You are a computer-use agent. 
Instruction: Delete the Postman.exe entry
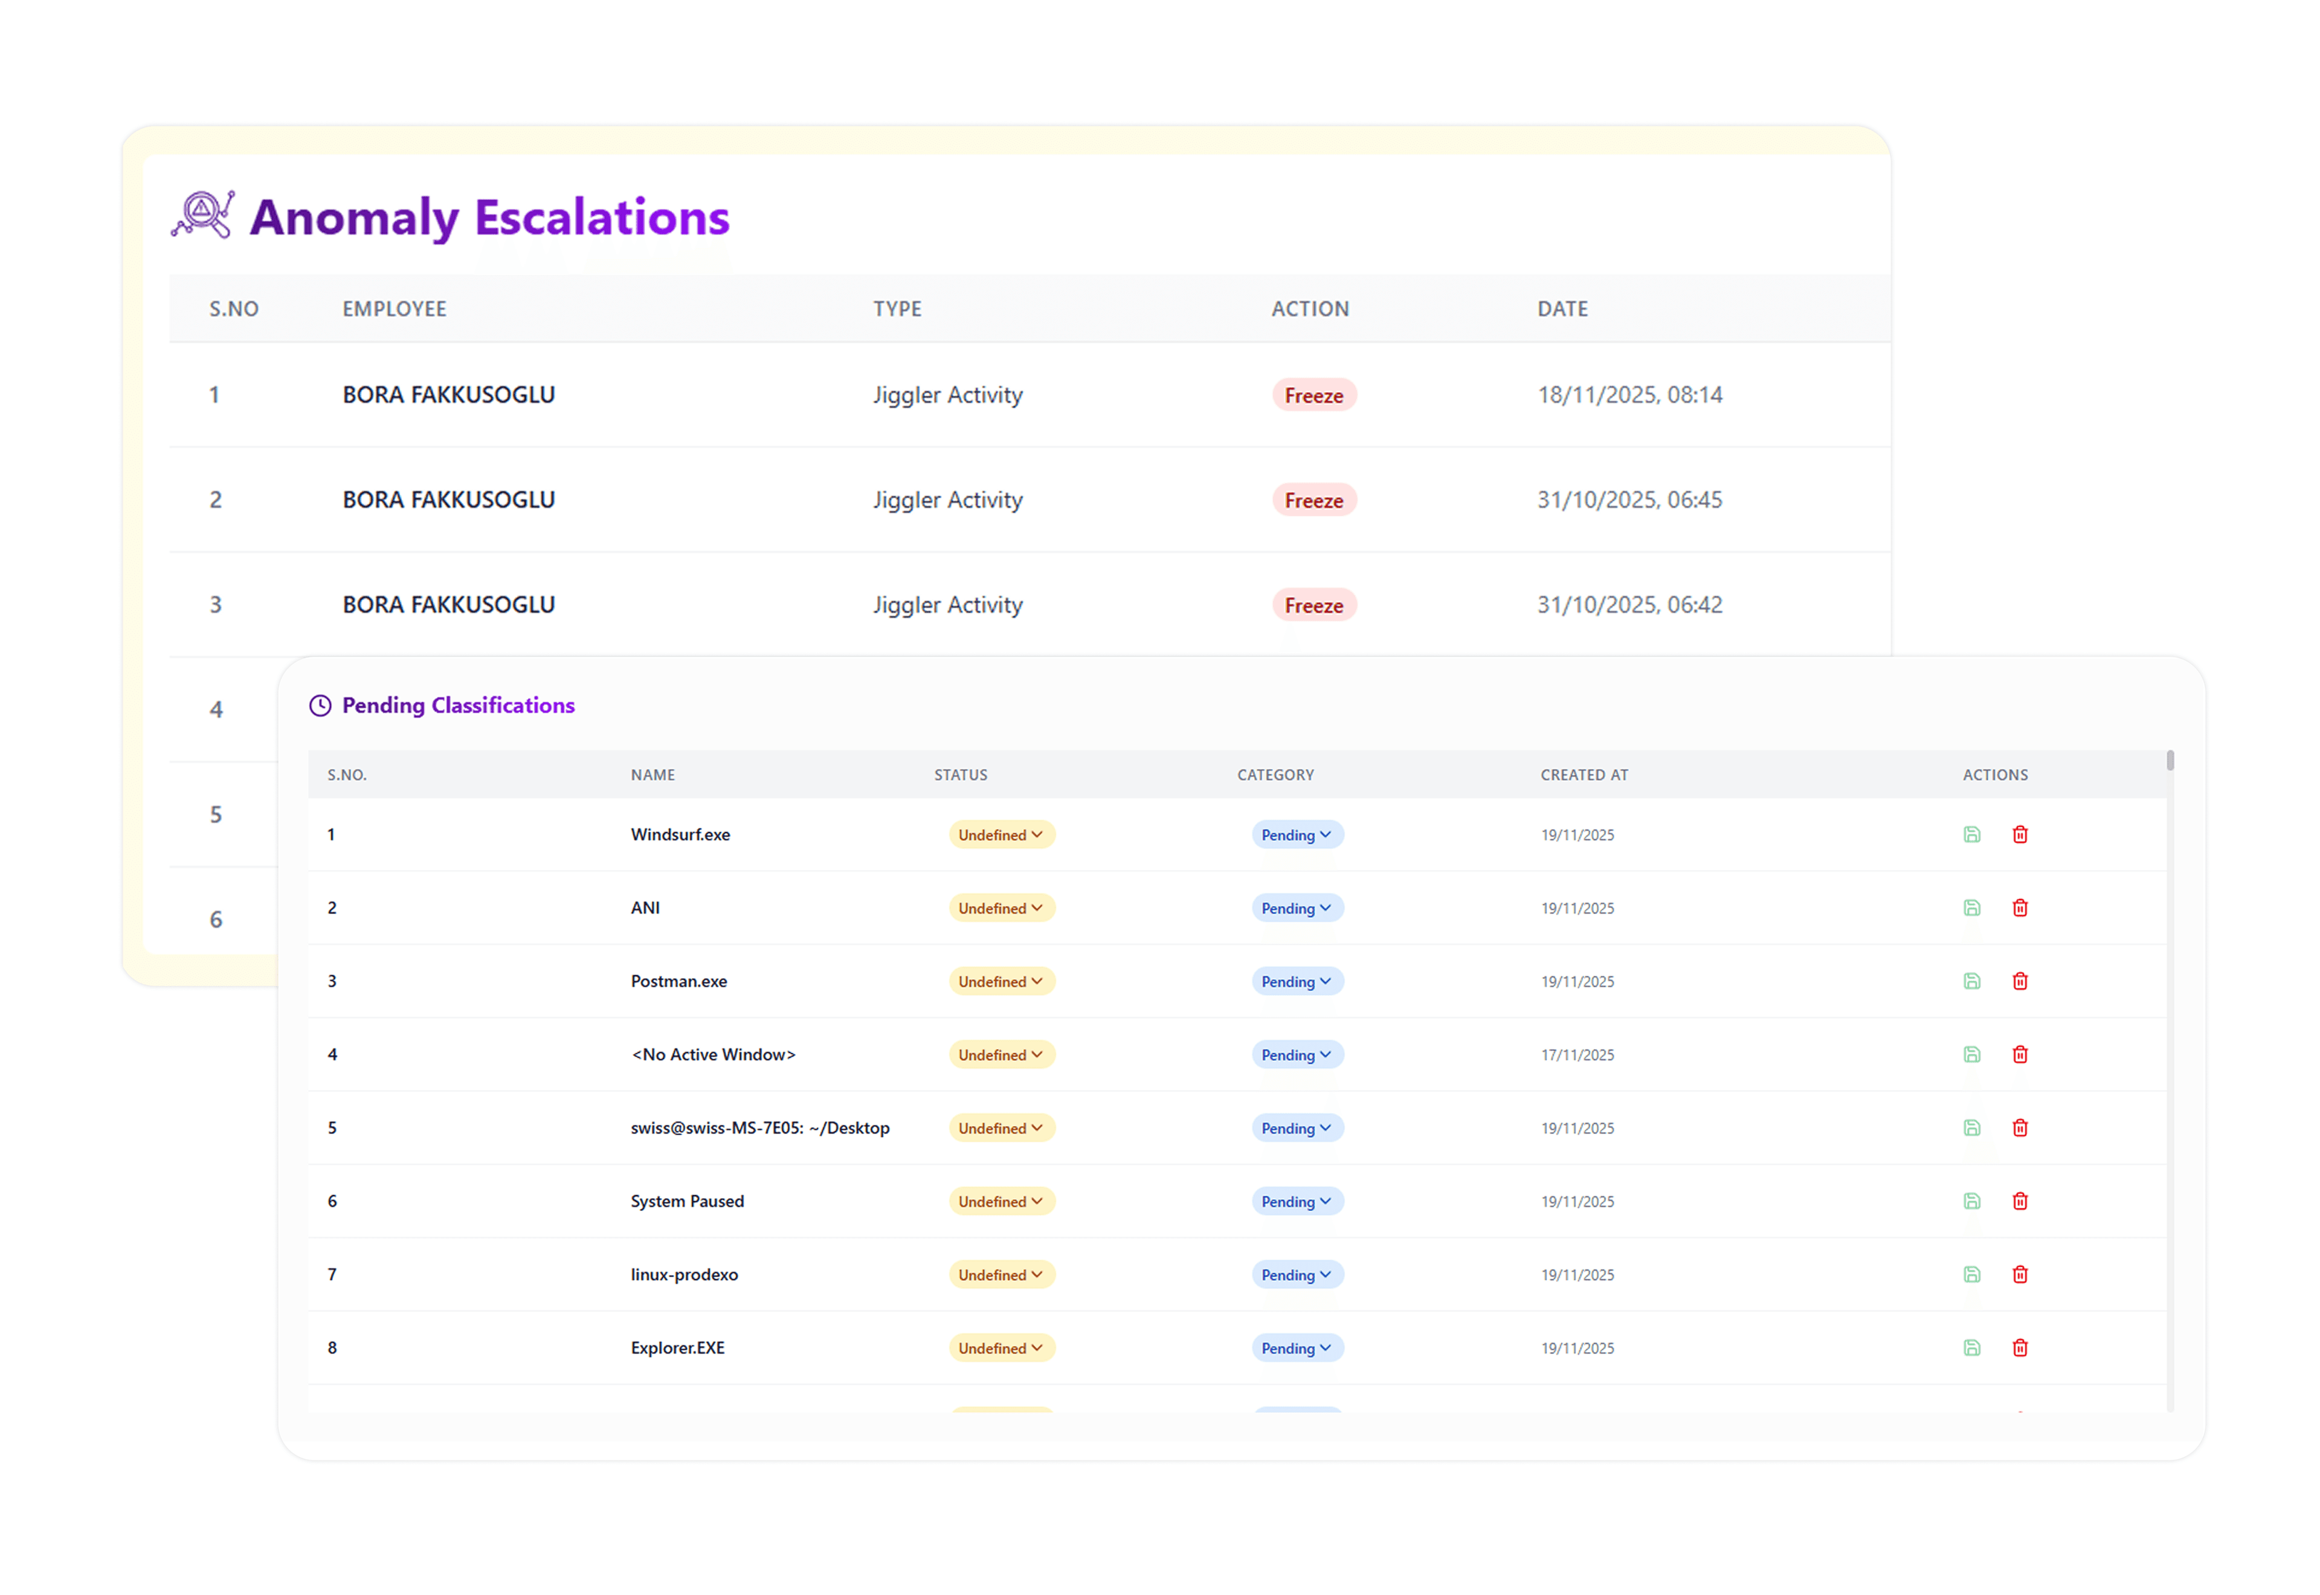point(2020,981)
